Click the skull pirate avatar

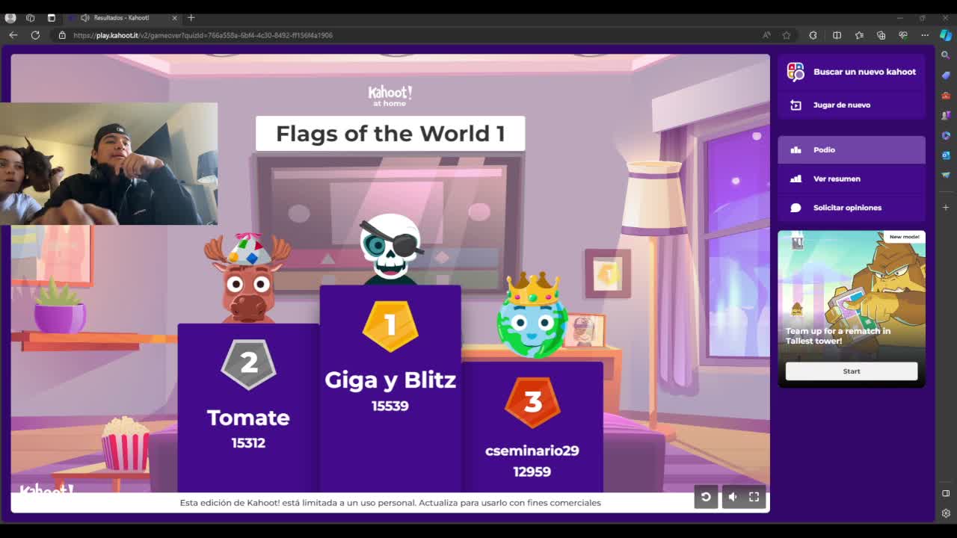pyautogui.click(x=390, y=249)
